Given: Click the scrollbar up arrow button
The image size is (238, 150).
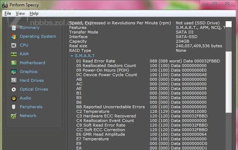Looking at the screenshot, I should (x=229, y=24).
